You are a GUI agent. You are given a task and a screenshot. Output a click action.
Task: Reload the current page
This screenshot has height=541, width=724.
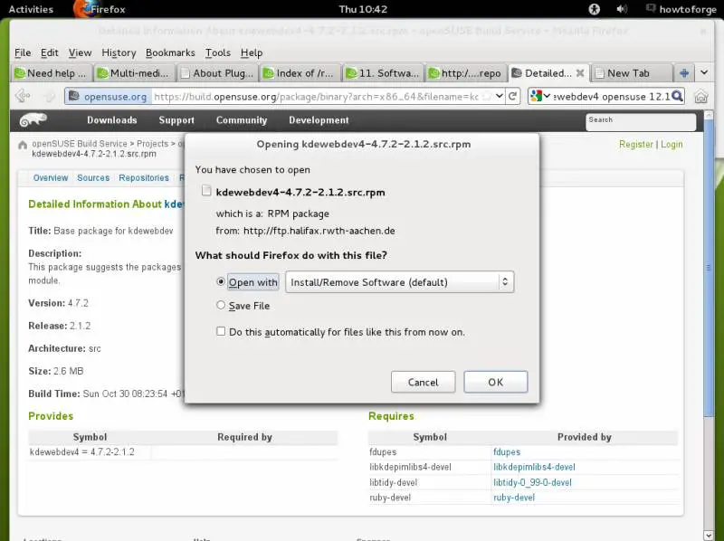[x=512, y=96]
